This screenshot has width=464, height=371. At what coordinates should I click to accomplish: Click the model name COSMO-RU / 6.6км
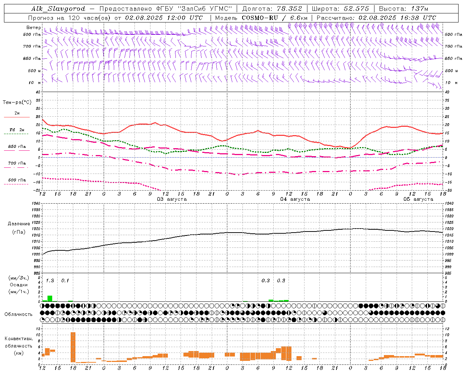275,18
